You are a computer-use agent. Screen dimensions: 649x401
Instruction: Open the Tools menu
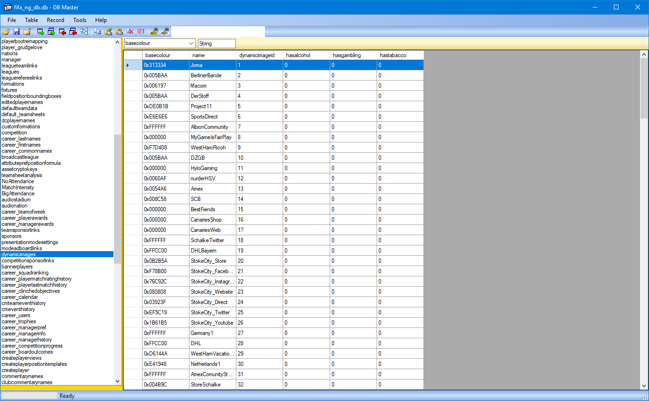pyautogui.click(x=80, y=20)
